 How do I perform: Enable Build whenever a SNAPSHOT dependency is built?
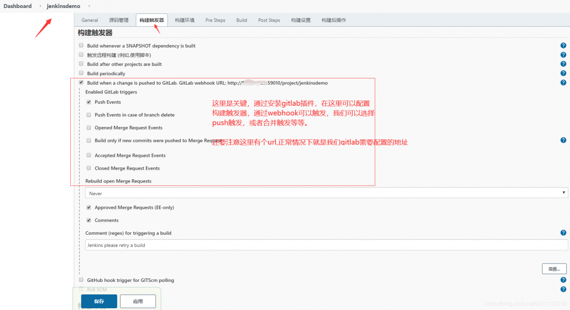[x=81, y=45]
